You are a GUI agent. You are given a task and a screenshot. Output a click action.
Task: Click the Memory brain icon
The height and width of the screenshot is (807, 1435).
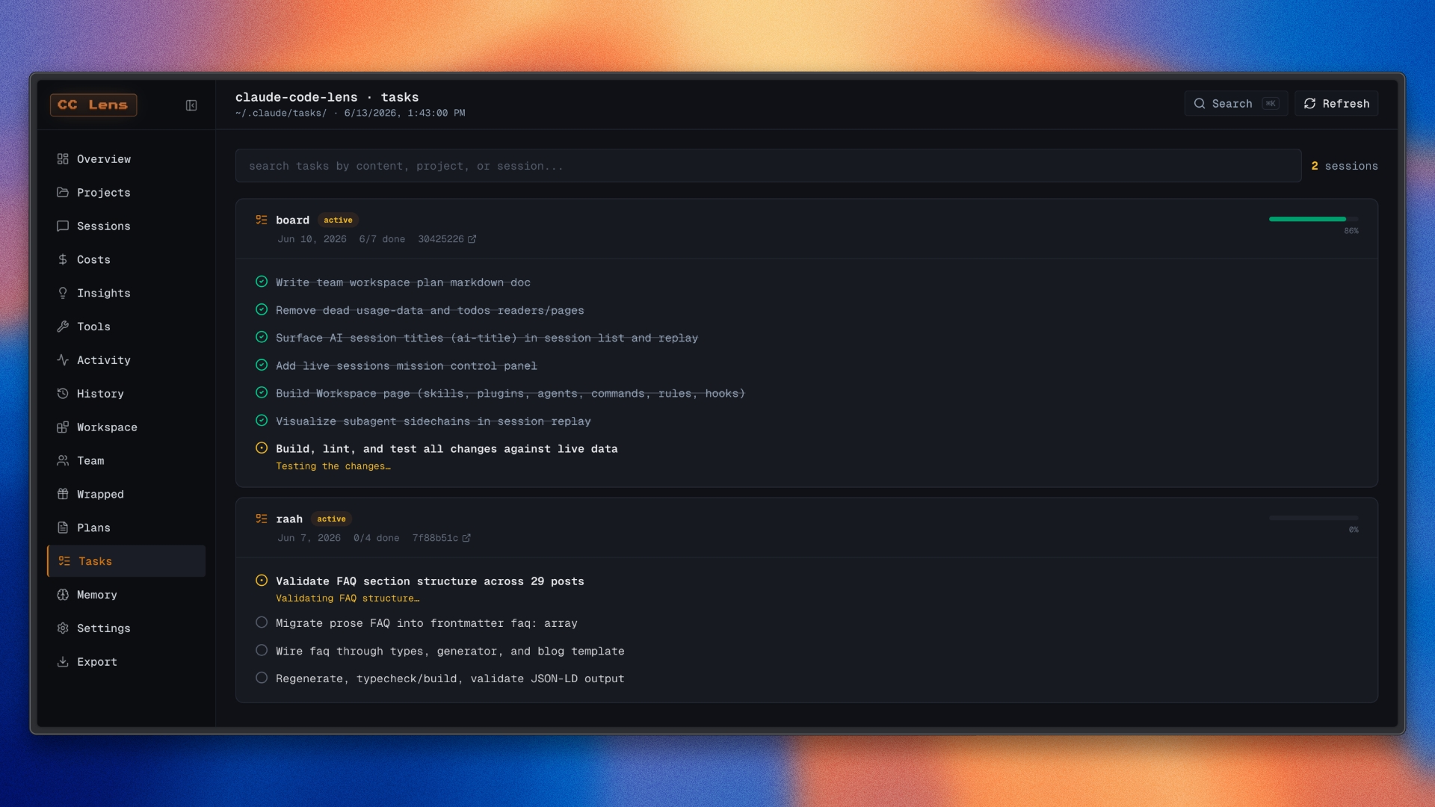63,595
